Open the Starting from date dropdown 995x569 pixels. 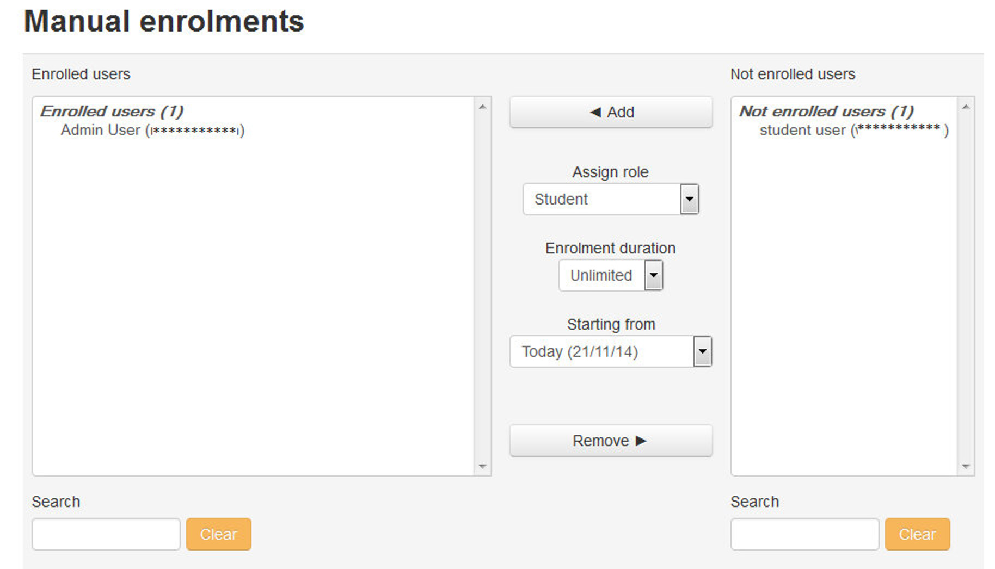[x=604, y=351]
